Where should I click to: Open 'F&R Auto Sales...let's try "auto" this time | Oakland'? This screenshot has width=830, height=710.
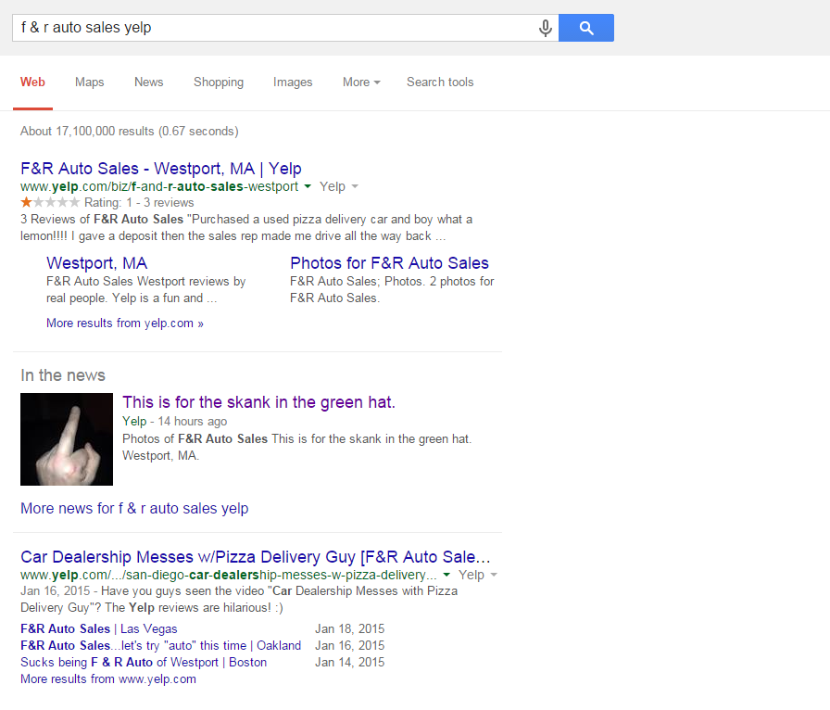(x=161, y=645)
